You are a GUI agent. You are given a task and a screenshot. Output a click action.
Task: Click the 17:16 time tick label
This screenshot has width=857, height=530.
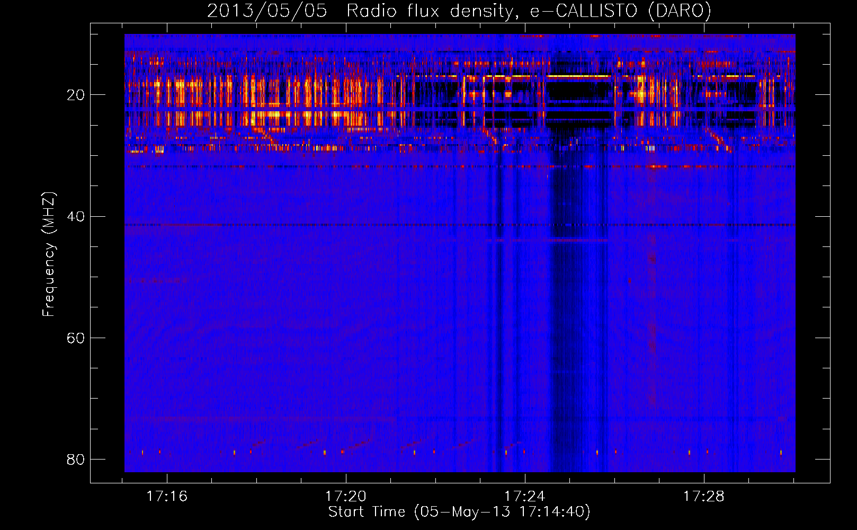tap(167, 497)
